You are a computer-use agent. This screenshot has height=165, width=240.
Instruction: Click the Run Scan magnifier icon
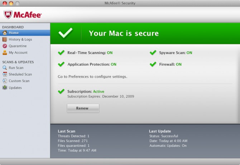pyautogui.click(x=5, y=68)
